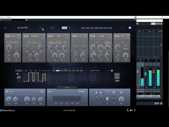Open the dropdown in the first effect module
The height and width of the screenshot is (127, 169).
(x=13, y=42)
